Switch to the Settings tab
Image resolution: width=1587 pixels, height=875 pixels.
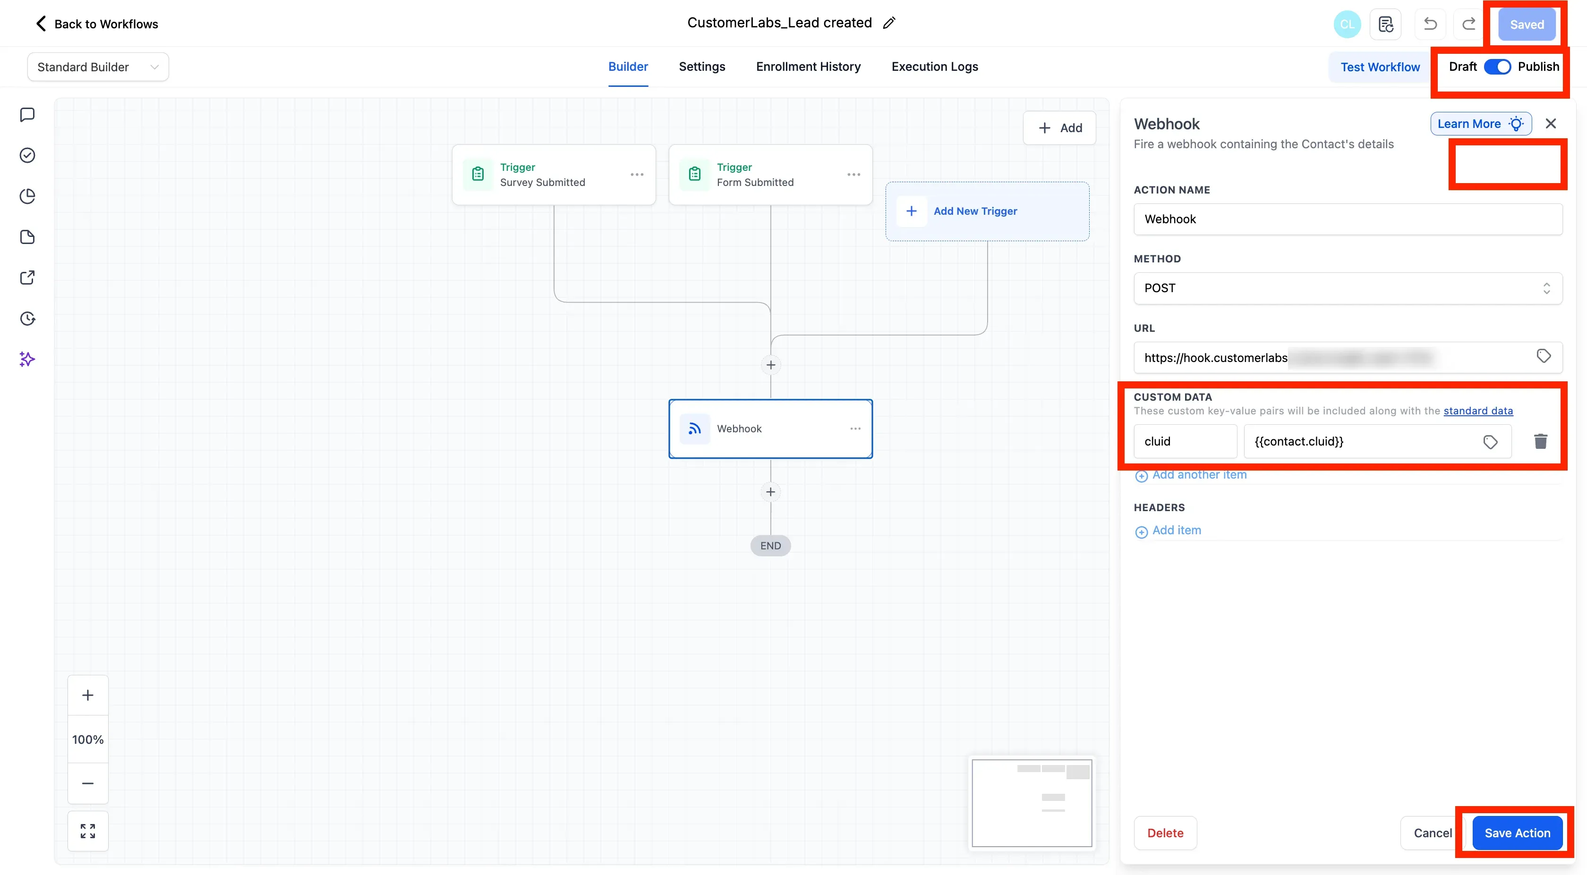click(702, 67)
